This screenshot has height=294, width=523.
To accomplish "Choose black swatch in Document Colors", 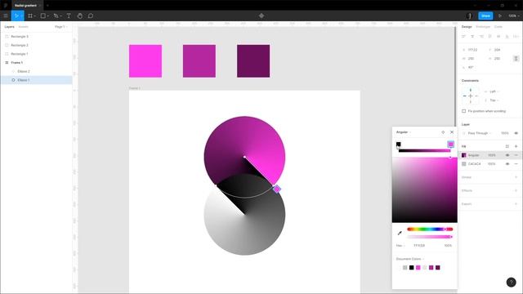I will pyautogui.click(x=411, y=268).
